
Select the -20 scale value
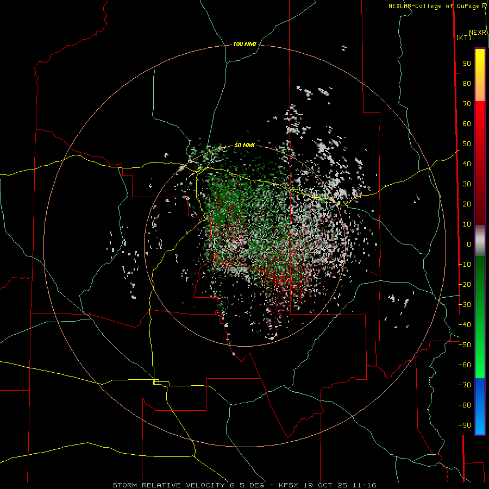465,284
